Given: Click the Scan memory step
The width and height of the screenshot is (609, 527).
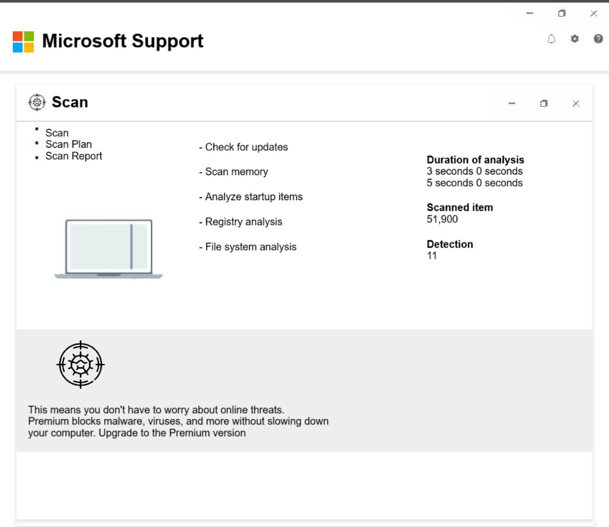Looking at the screenshot, I should point(236,172).
